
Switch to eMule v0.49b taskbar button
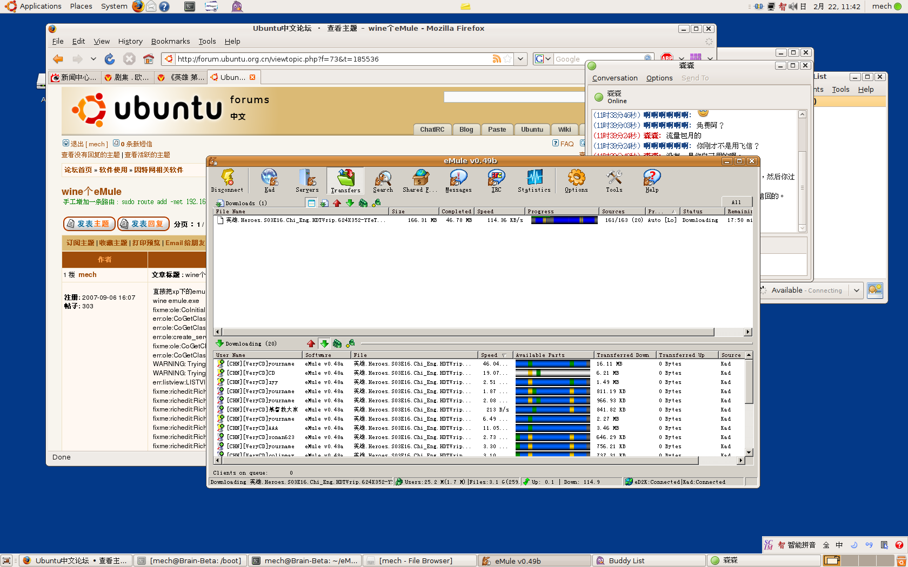click(534, 561)
